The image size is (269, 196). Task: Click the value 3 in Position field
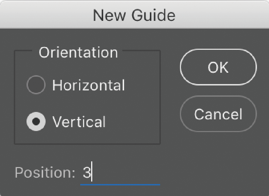87,173
